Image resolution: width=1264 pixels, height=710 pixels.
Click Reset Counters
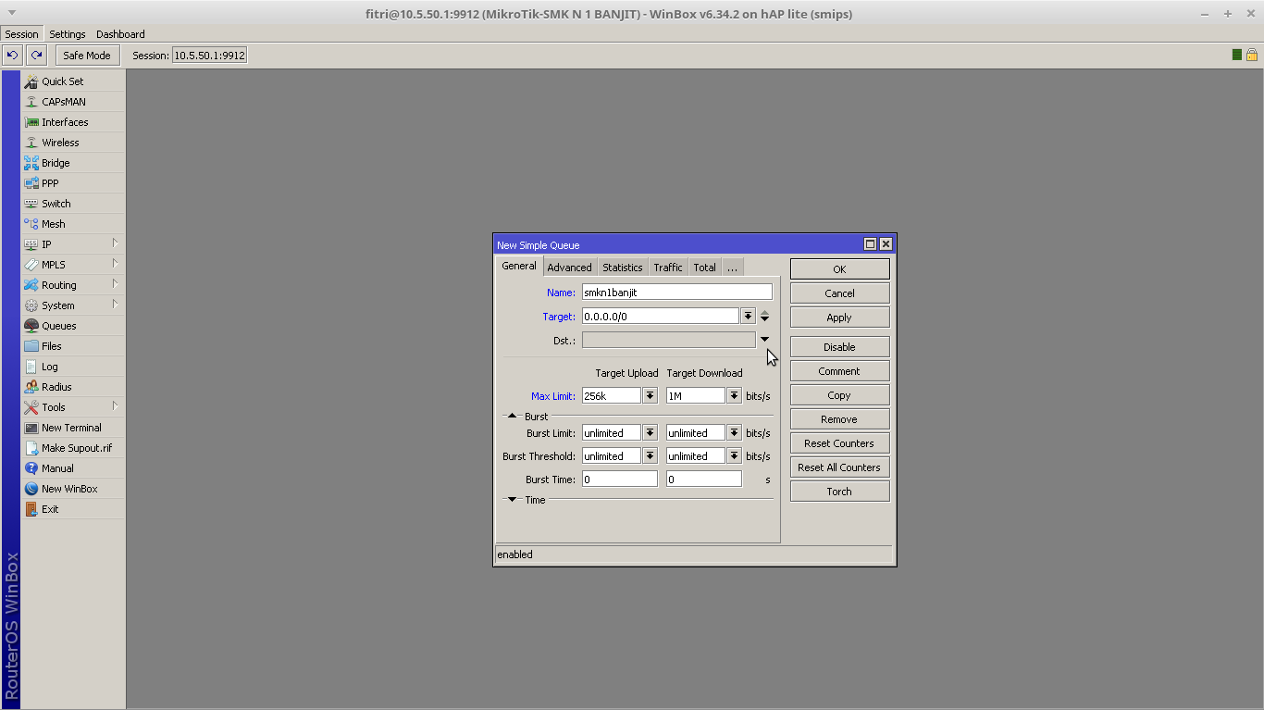pos(839,443)
